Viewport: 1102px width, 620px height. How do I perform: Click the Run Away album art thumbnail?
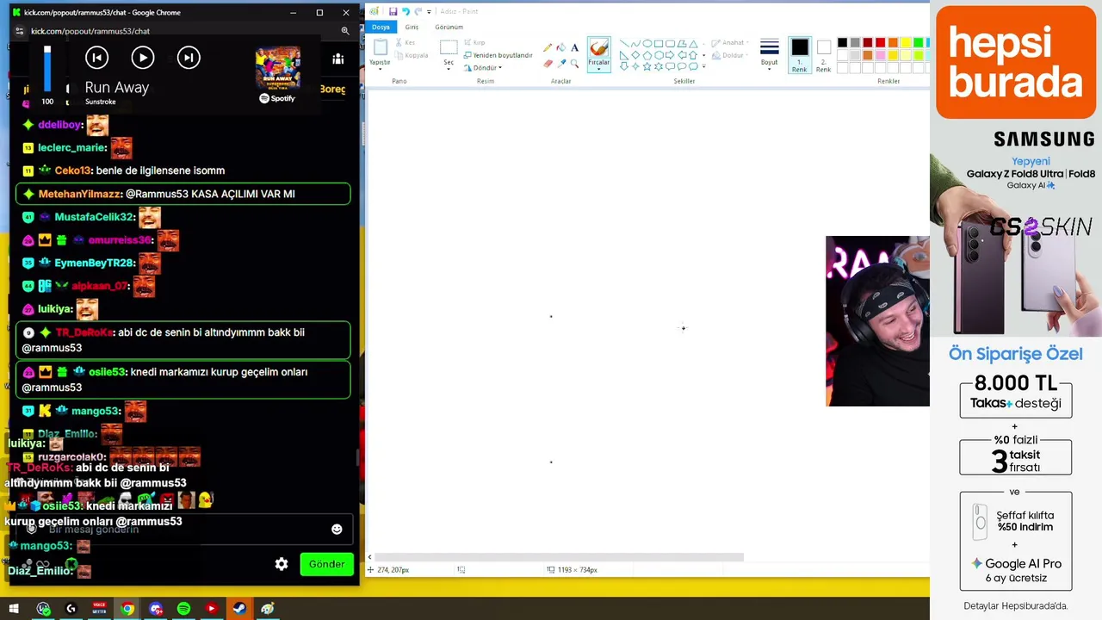[x=277, y=67]
